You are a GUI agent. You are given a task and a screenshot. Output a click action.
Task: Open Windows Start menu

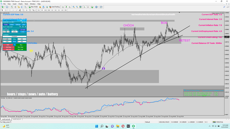[97, 126]
